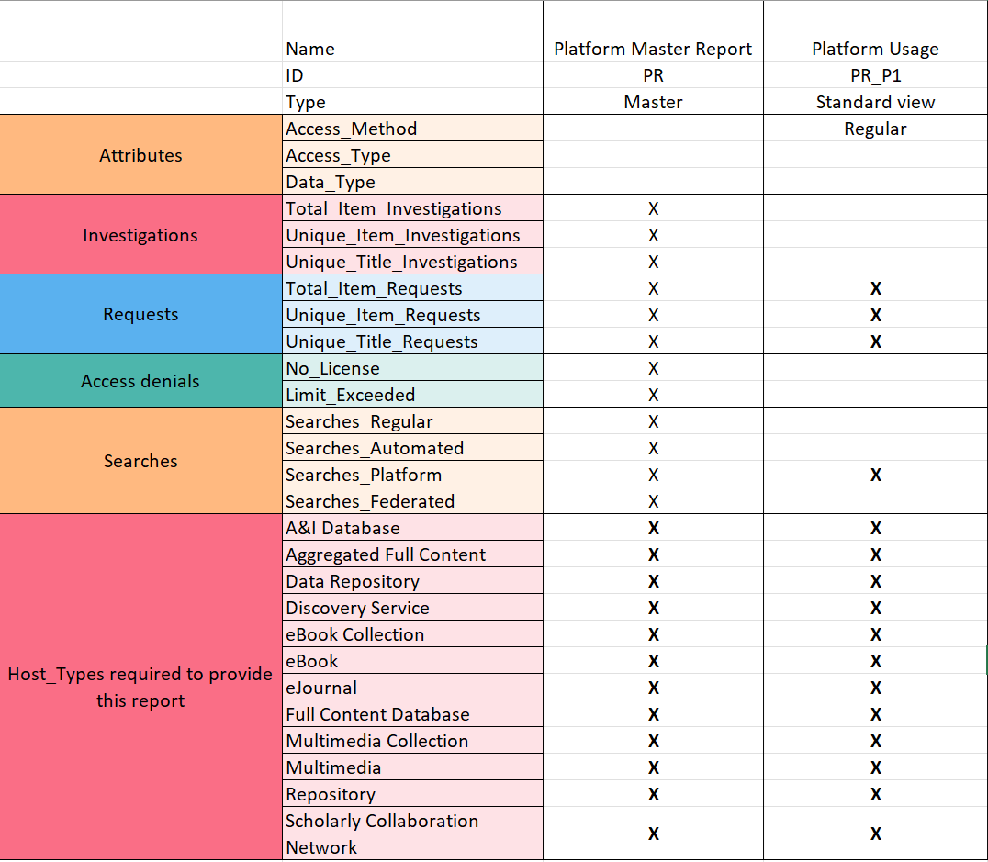Select the 'eBook' host type cell
The height and width of the screenshot is (862, 988).
pyautogui.click(x=412, y=660)
